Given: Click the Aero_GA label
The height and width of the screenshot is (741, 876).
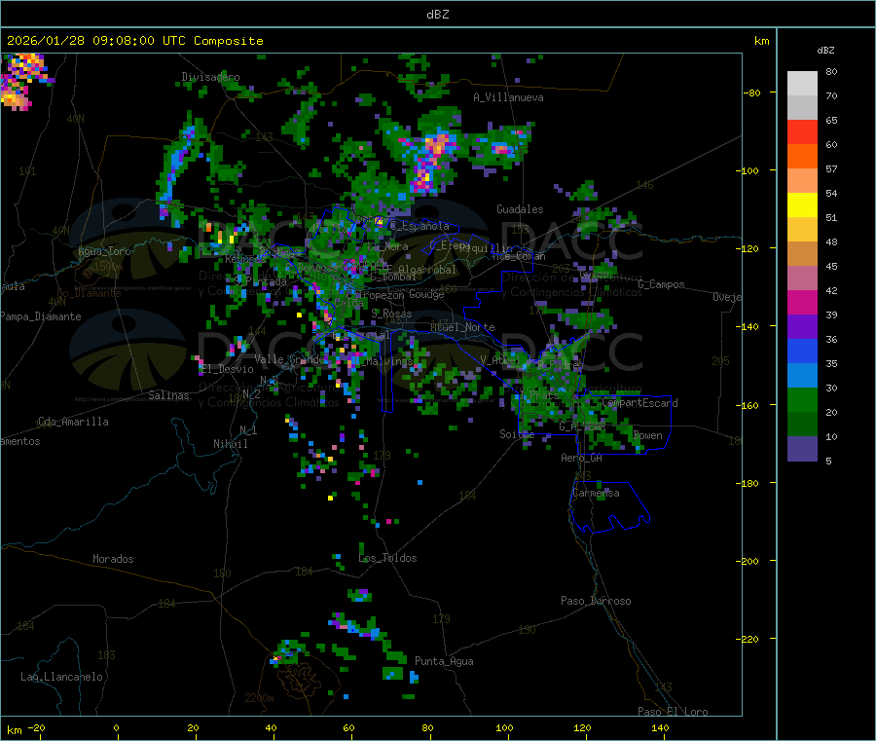Looking at the screenshot, I should click(x=582, y=458).
